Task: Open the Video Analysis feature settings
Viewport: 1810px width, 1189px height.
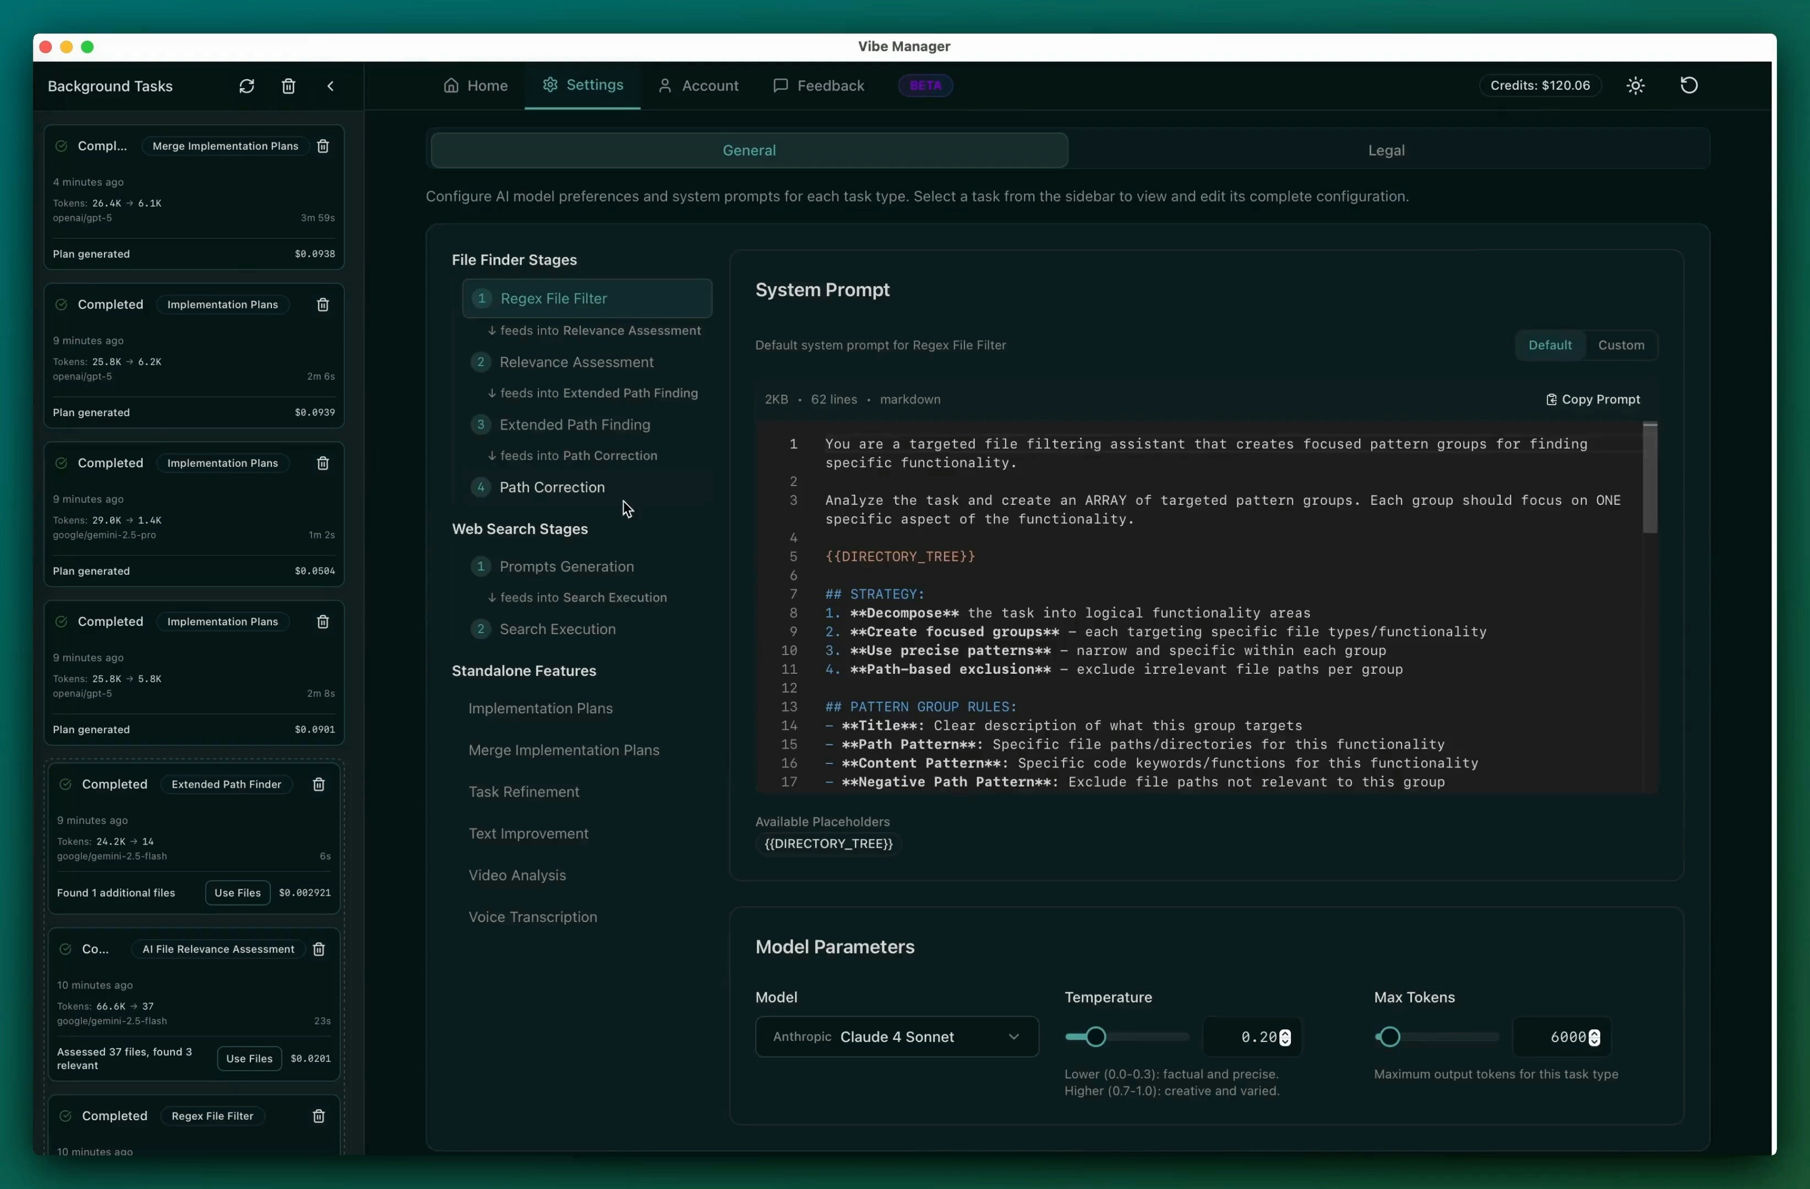Action: [x=517, y=875]
